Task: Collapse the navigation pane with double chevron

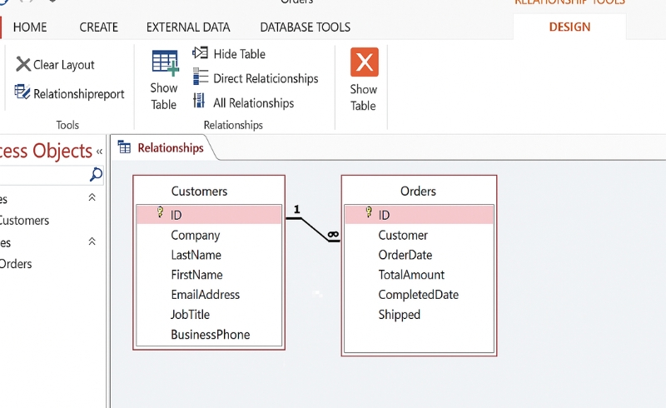Action: coord(99,152)
